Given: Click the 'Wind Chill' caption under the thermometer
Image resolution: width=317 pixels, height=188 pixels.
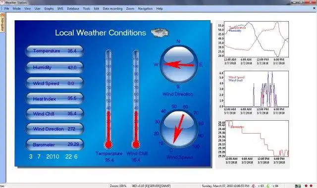Looking at the screenshot, I should pos(137,153).
